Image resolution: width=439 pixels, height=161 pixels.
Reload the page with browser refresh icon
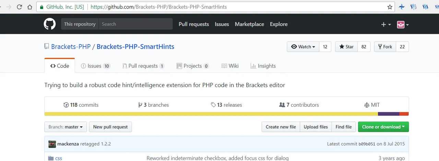19,7
